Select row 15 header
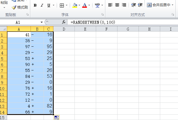The image size is (178, 120). click(3, 118)
